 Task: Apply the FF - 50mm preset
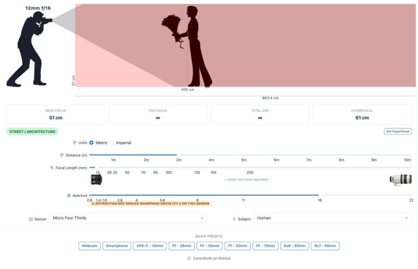coord(237,246)
